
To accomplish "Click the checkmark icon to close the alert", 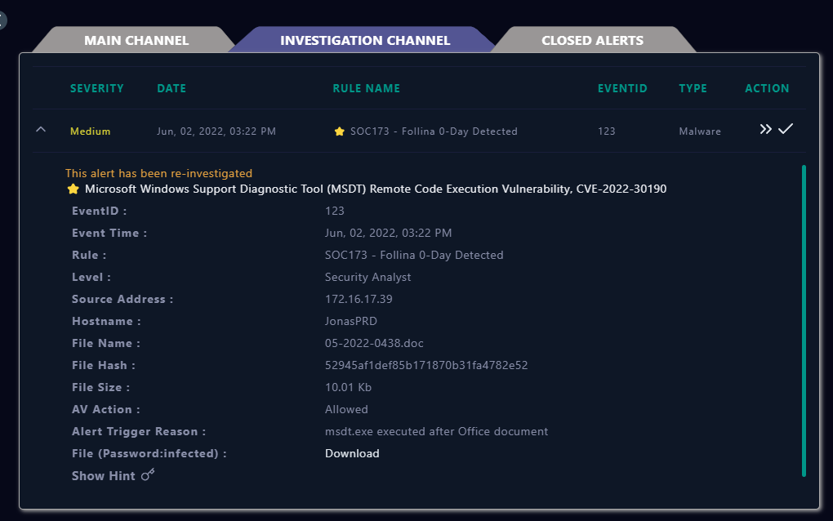I will tap(786, 129).
